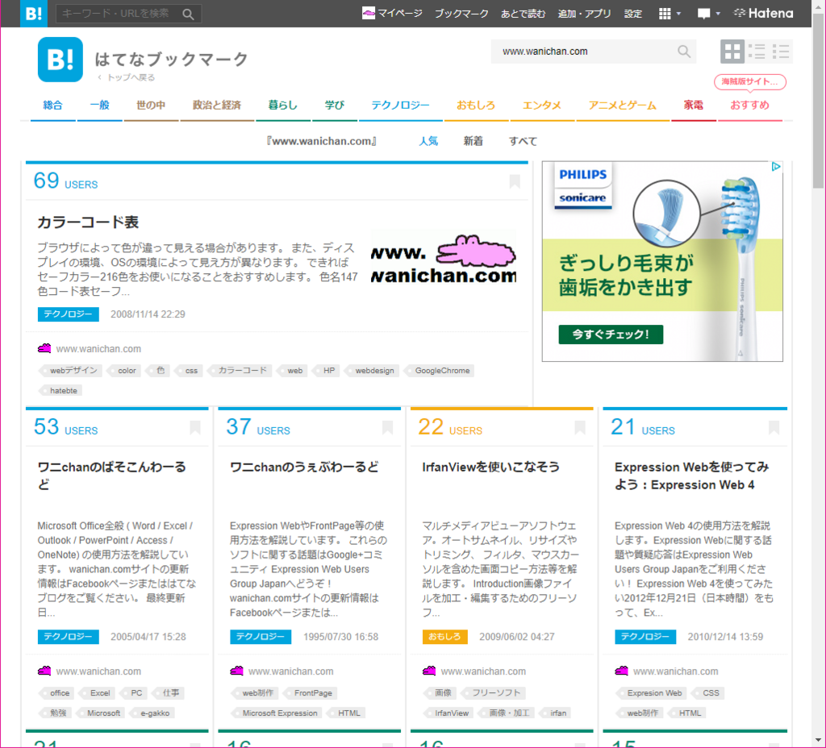
Task: Open IrfanViewを使いこなそう entry title
Action: pos(490,467)
